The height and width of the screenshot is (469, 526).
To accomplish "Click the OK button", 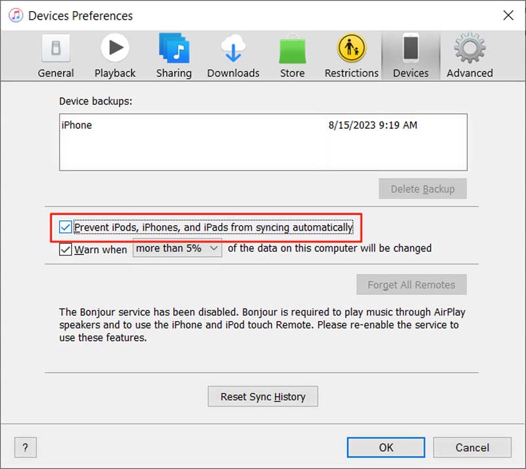I will coord(385,447).
